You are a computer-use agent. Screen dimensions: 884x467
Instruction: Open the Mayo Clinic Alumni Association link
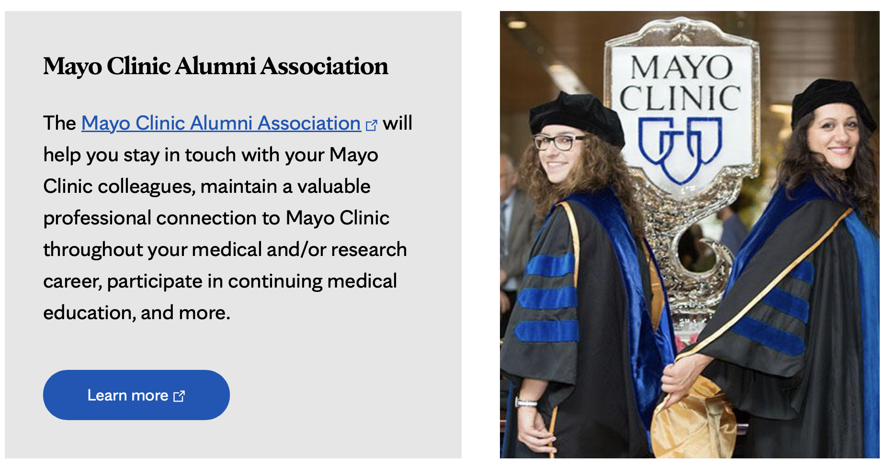(221, 123)
